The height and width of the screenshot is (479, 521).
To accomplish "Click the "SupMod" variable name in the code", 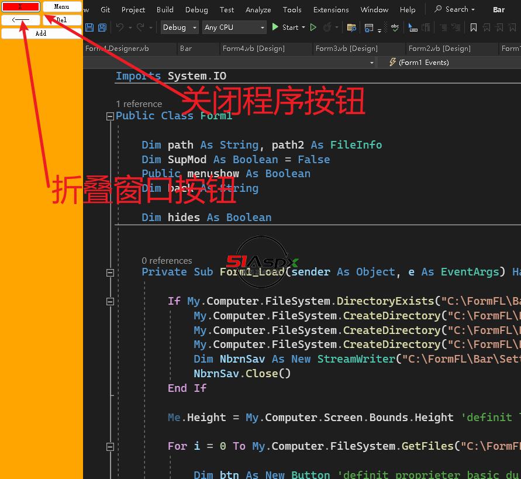I will click(187, 160).
